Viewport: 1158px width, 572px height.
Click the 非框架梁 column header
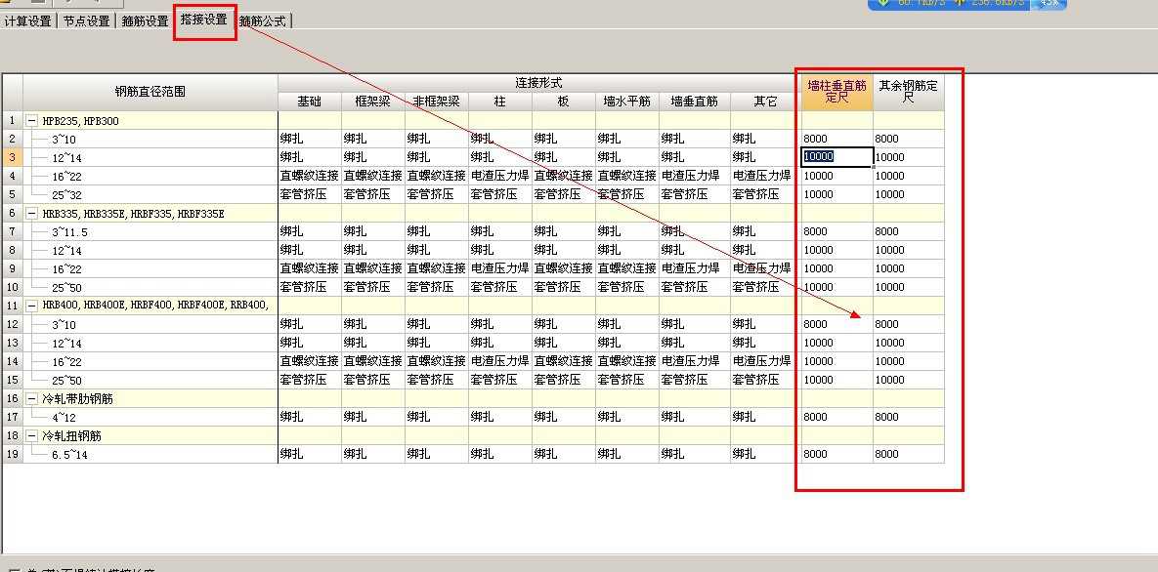point(437,102)
